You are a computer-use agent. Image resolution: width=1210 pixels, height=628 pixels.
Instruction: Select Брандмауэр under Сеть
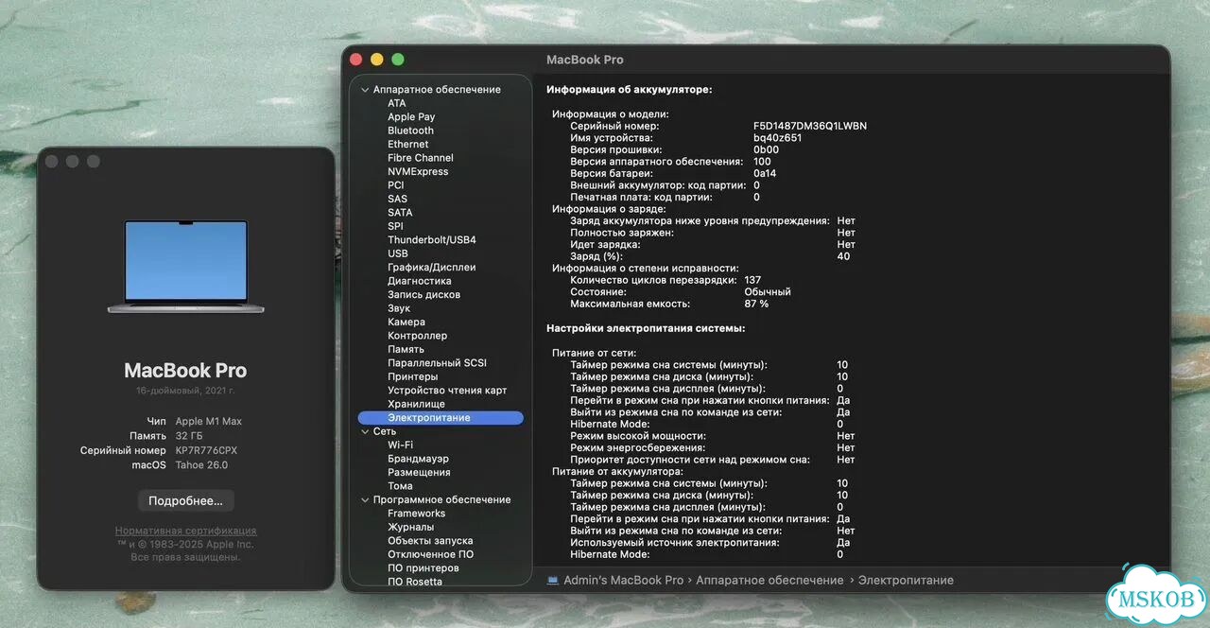[x=417, y=459]
